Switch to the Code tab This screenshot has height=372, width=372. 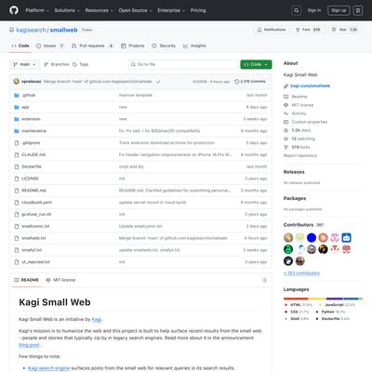[x=20, y=46]
